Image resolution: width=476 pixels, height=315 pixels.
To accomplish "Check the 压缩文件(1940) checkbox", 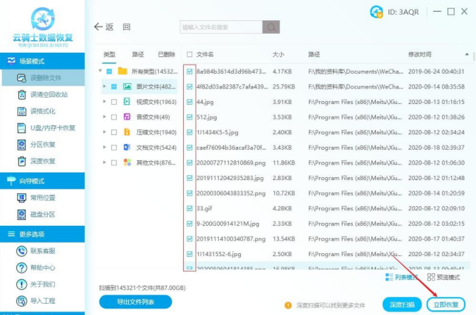I will (114, 132).
